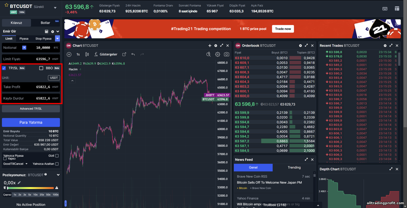This screenshot has width=407, height=208.
Task: Open calculator icon in Emir Gir
Action: [x=47, y=32]
